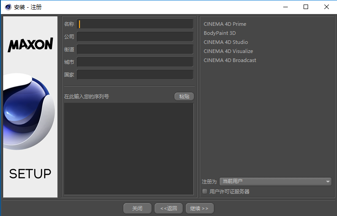Click the 国家 country input field

tap(135, 75)
